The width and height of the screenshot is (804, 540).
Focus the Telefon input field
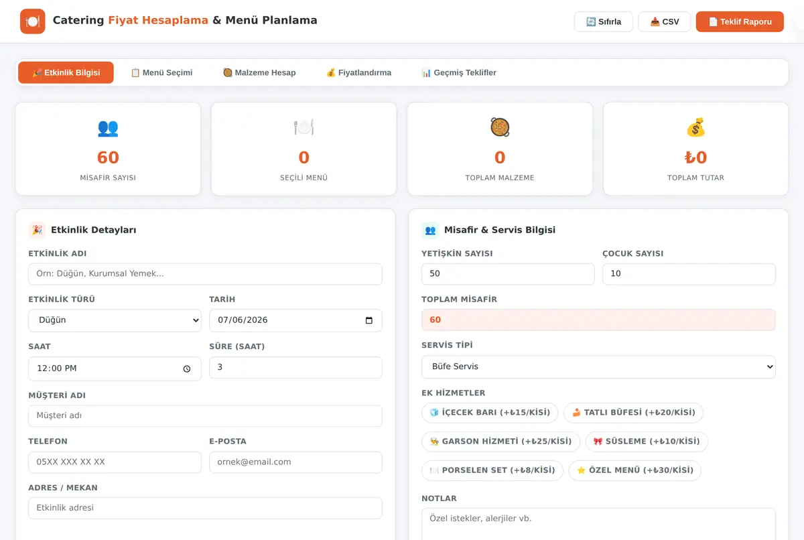pos(115,462)
